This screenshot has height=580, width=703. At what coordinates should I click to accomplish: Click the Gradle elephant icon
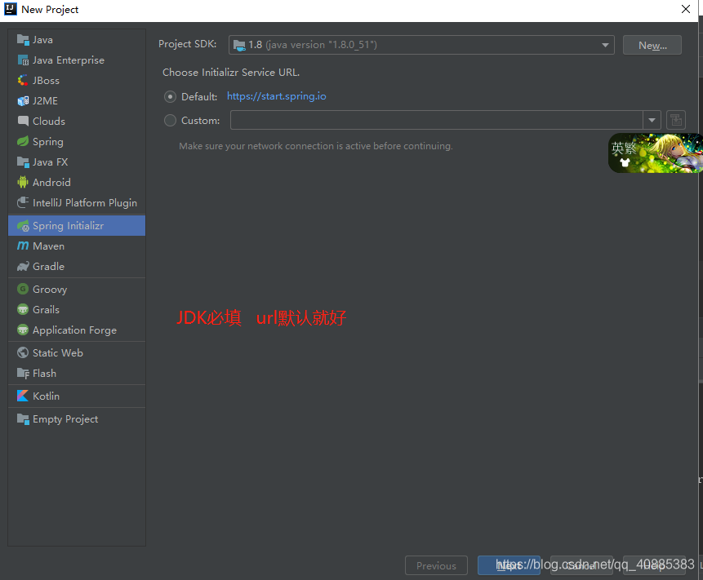click(x=23, y=267)
